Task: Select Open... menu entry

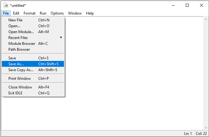Action: [x=33, y=26]
